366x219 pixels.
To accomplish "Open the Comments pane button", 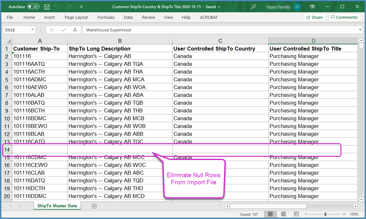I will point(344,17).
